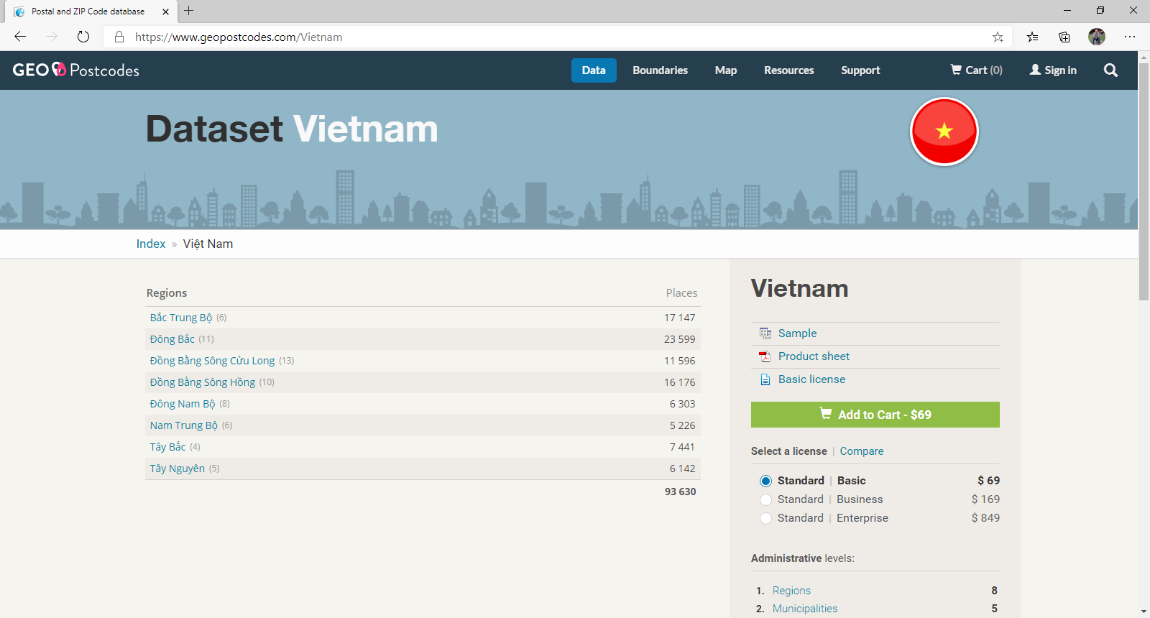Click the $ 169 Business price
Viewport: 1150px width, 618px height.
tap(985, 499)
